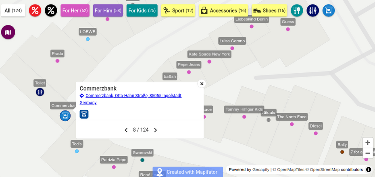
Task: Click the Toilet marker on the map
Action: 40,92
